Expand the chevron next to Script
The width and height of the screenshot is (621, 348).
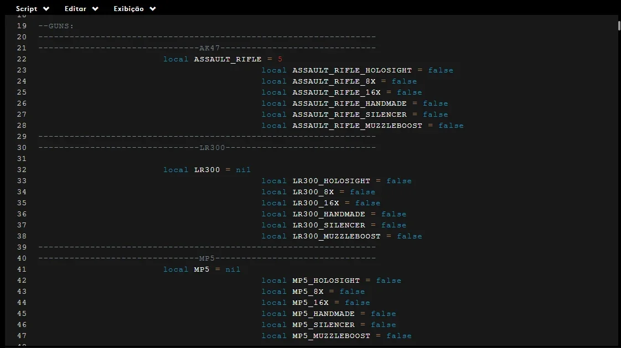coord(46,9)
